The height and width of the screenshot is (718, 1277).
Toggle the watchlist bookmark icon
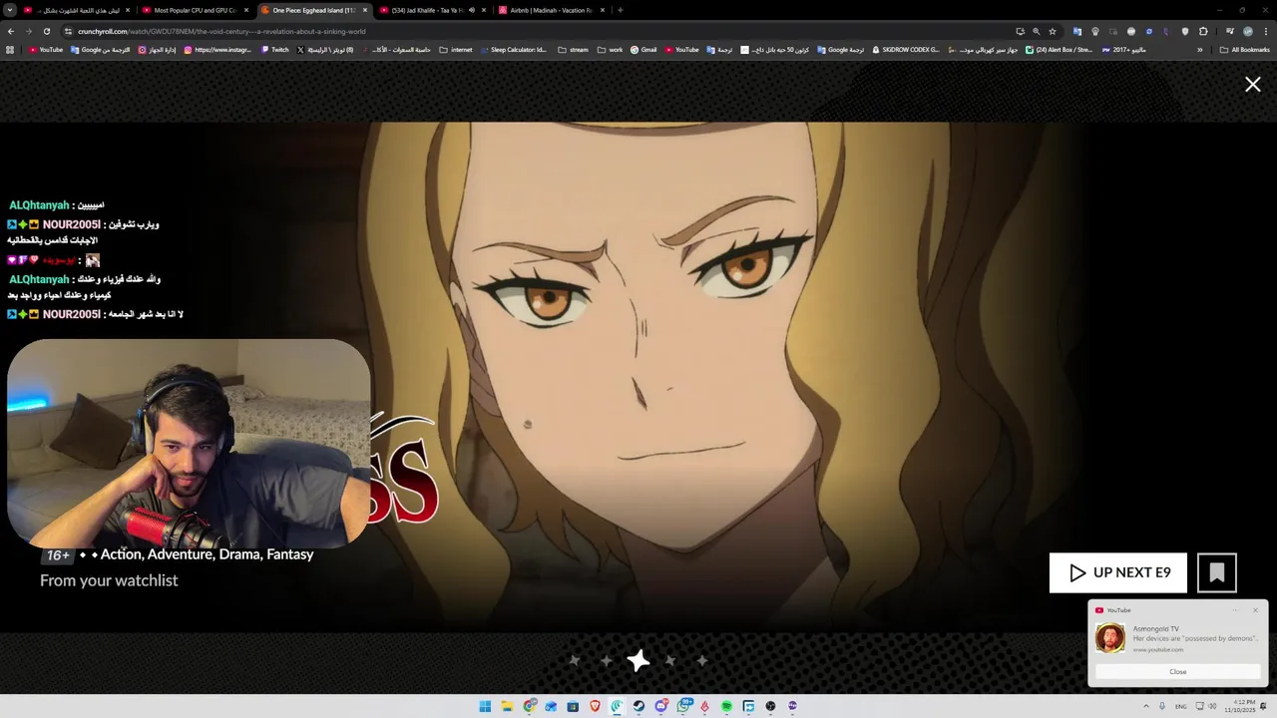1217,572
